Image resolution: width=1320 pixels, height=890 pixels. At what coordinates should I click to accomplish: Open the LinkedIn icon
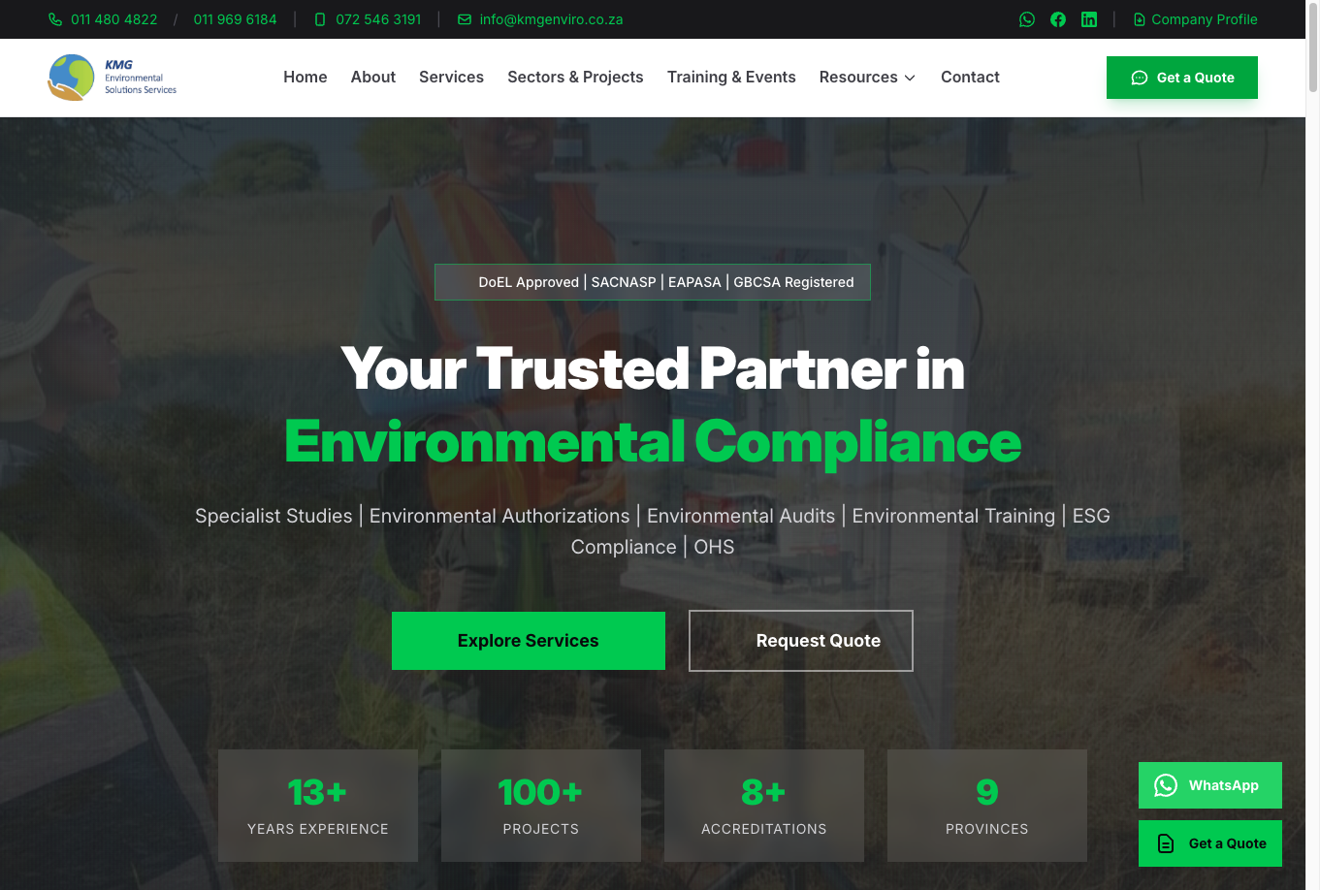pos(1089,19)
